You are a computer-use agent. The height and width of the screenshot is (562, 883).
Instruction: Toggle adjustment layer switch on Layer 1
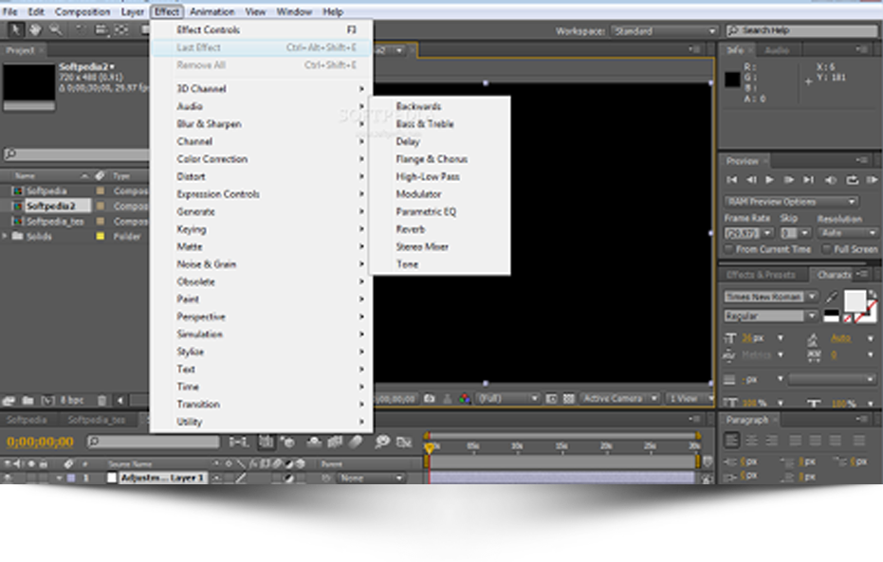tap(289, 479)
